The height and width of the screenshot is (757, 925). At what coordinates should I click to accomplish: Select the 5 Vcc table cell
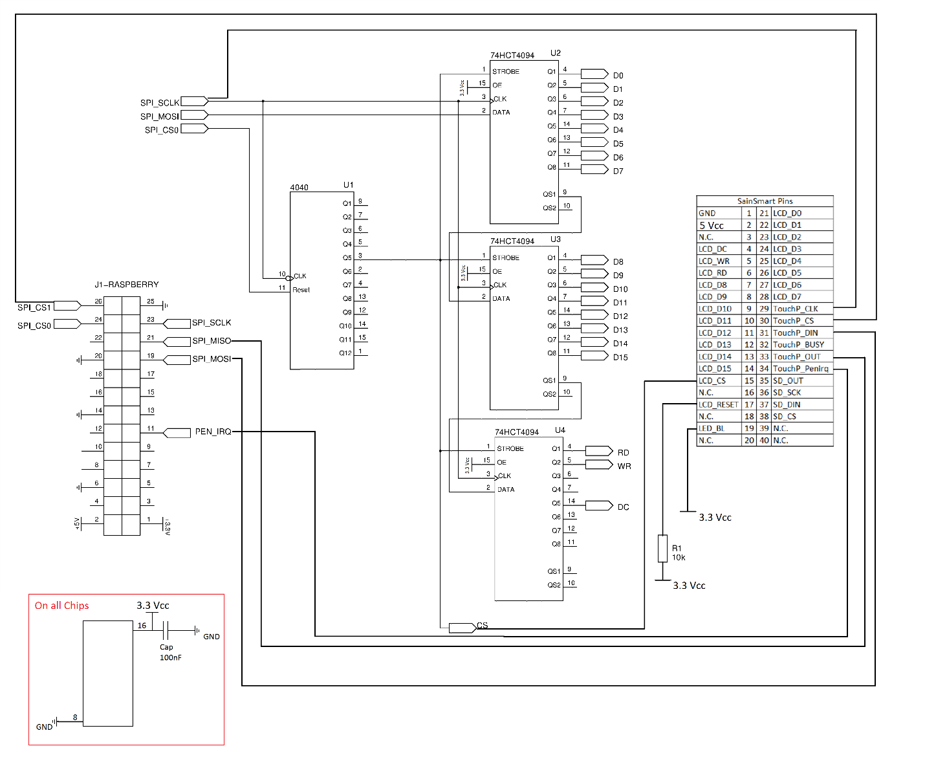pos(719,225)
